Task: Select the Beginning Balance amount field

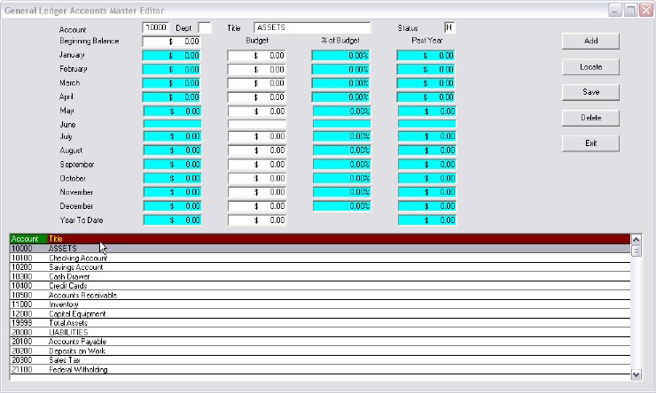Action: (x=171, y=42)
